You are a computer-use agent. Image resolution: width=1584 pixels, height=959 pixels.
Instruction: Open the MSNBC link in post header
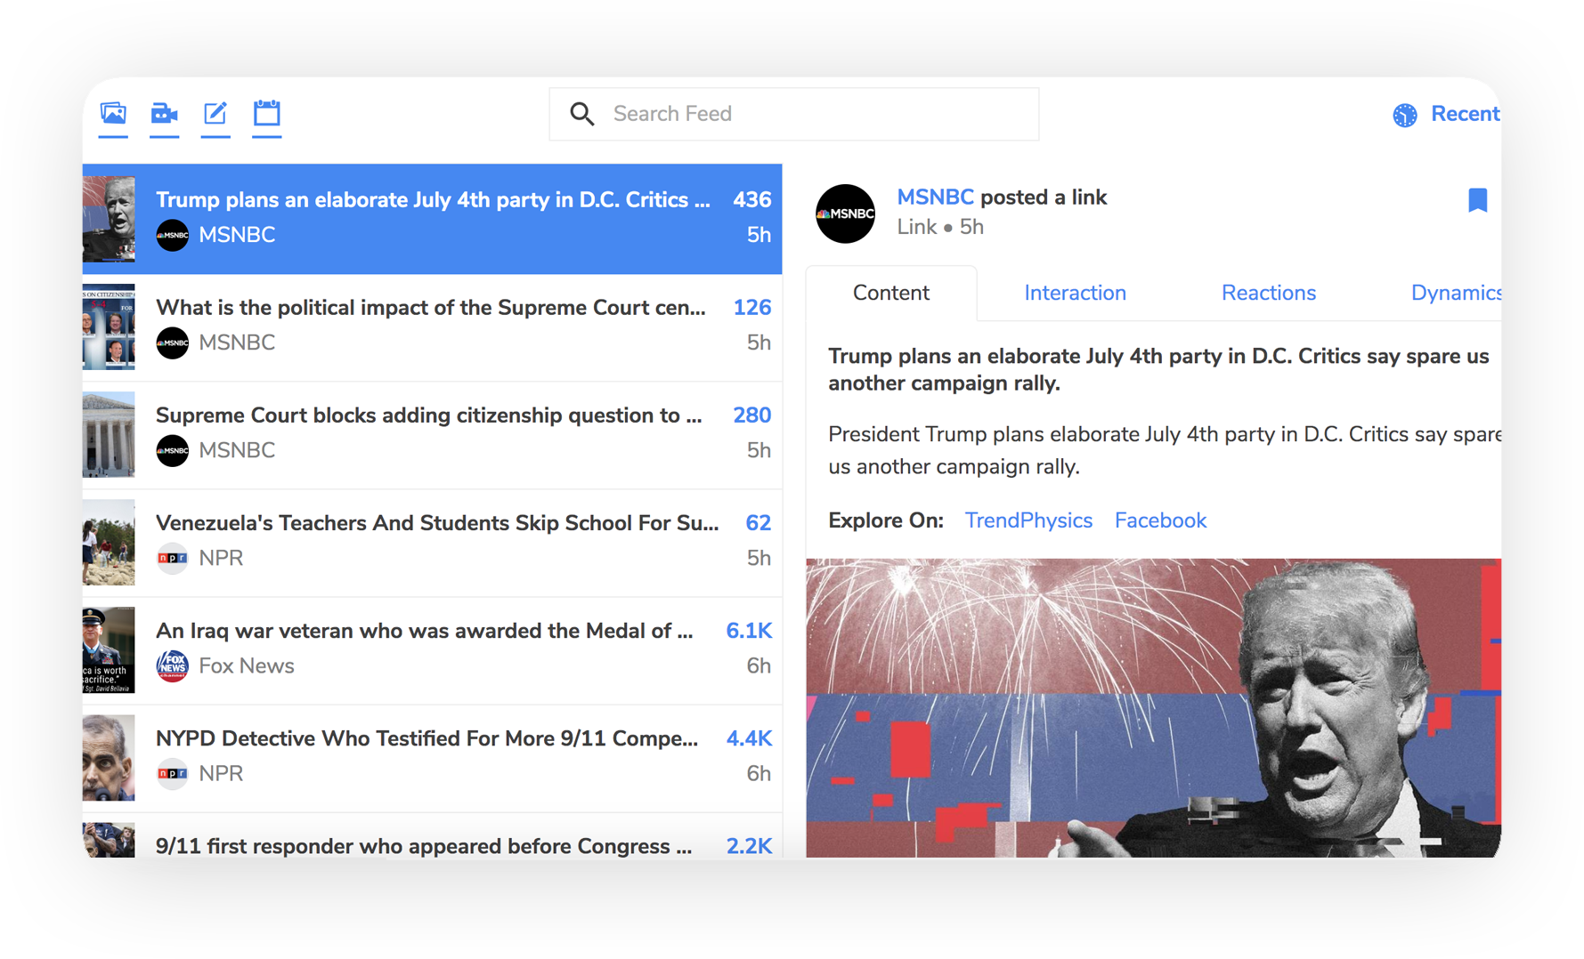tap(934, 197)
